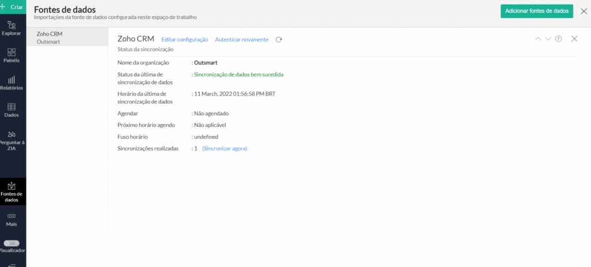Click the undefined time zone value

pyautogui.click(x=206, y=137)
